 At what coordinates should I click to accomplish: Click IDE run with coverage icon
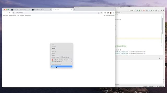[x=142, y=10]
